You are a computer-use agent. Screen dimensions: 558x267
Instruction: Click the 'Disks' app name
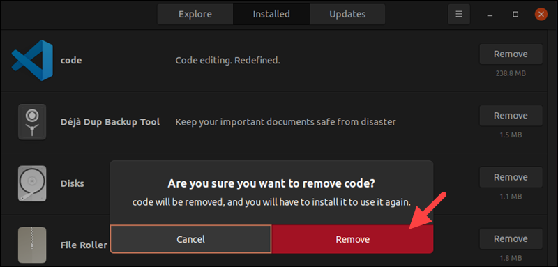point(73,184)
